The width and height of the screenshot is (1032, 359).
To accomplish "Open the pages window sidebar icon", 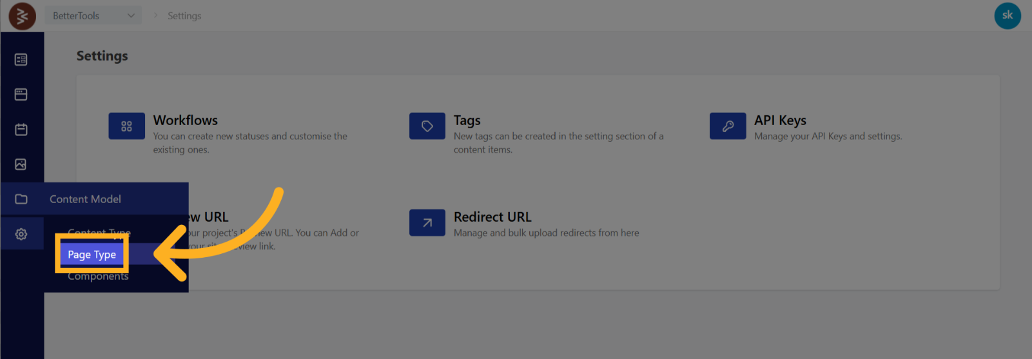I will coord(21,95).
